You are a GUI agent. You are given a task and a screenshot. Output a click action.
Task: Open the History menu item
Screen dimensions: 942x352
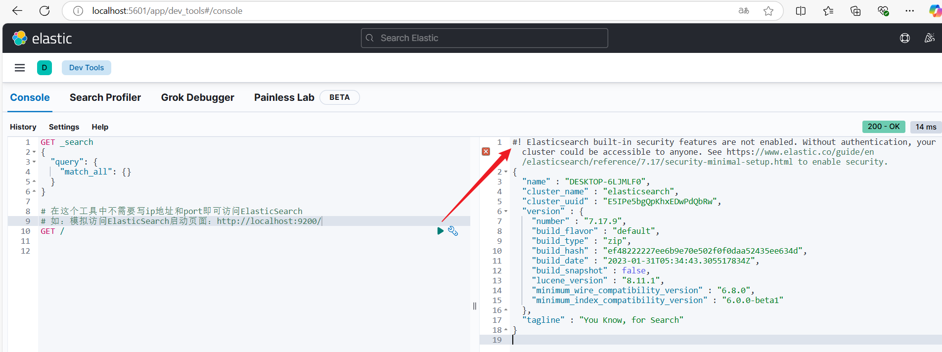[23, 127]
